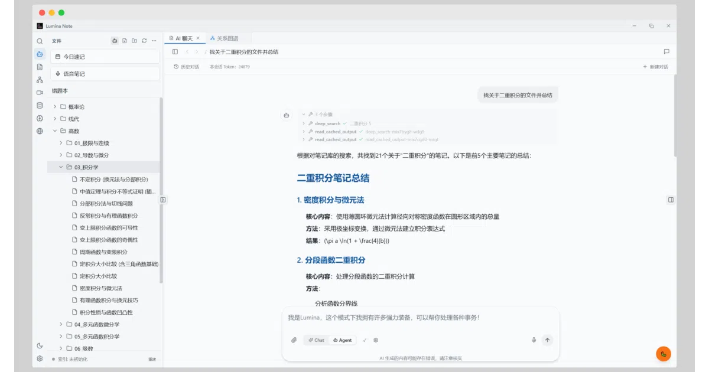Image resolution: width=709 pixels, height=372 pixels.
Task: Click the database icon in left sidebar
Action: pos(40,106)
